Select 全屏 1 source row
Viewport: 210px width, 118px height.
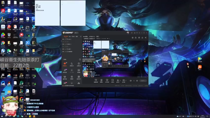tap(72, 49)
